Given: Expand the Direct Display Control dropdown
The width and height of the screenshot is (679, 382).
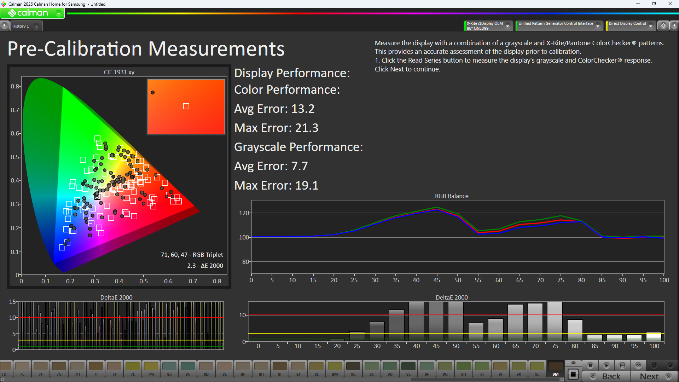Looking at the screenshot, I should 650,26.
